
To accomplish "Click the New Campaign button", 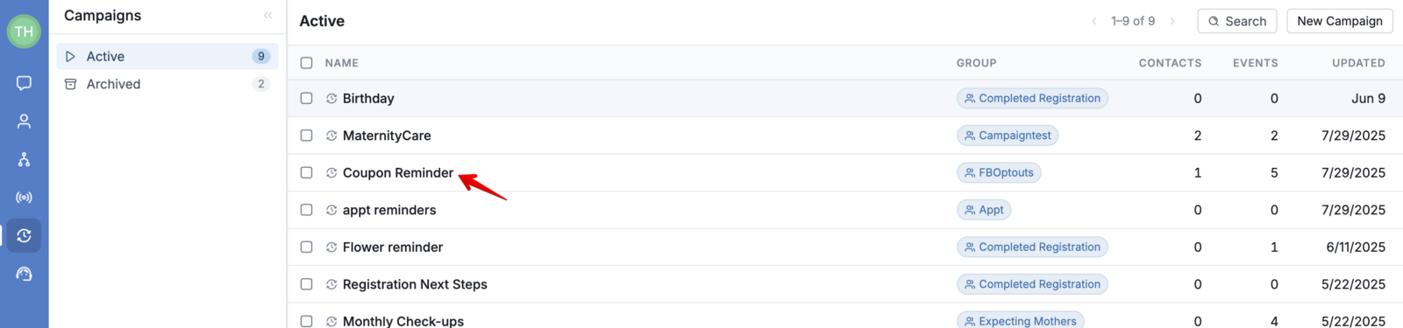I will (1340, 21).
